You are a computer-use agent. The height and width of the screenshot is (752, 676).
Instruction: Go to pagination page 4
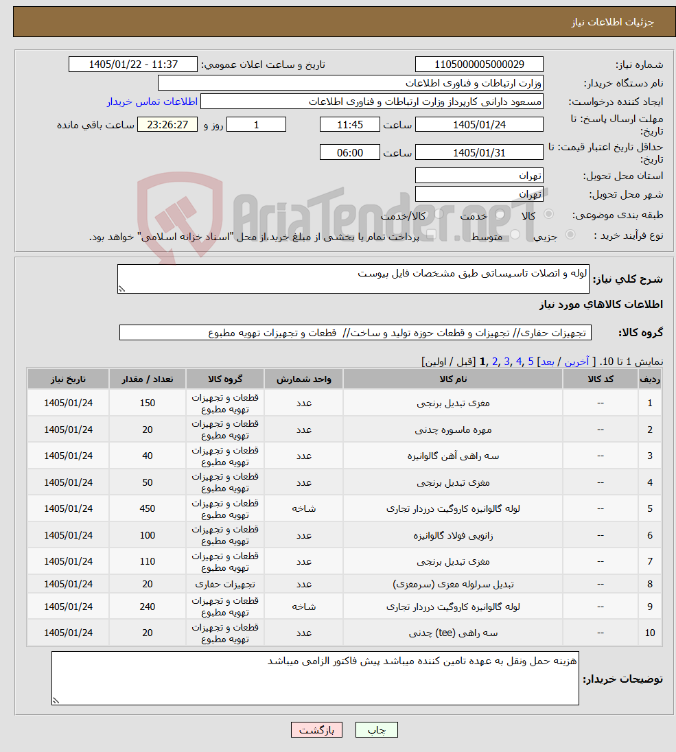click(519, 362)
